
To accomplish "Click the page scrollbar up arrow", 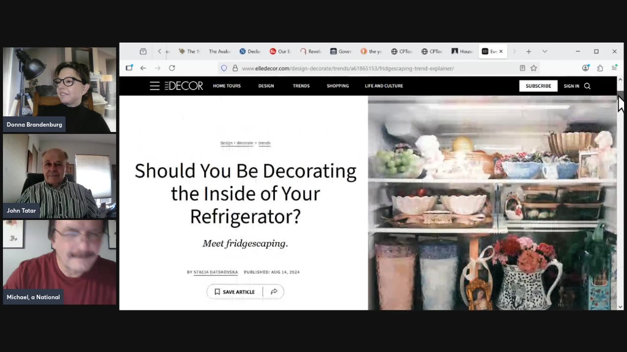I will pos(620,80).
